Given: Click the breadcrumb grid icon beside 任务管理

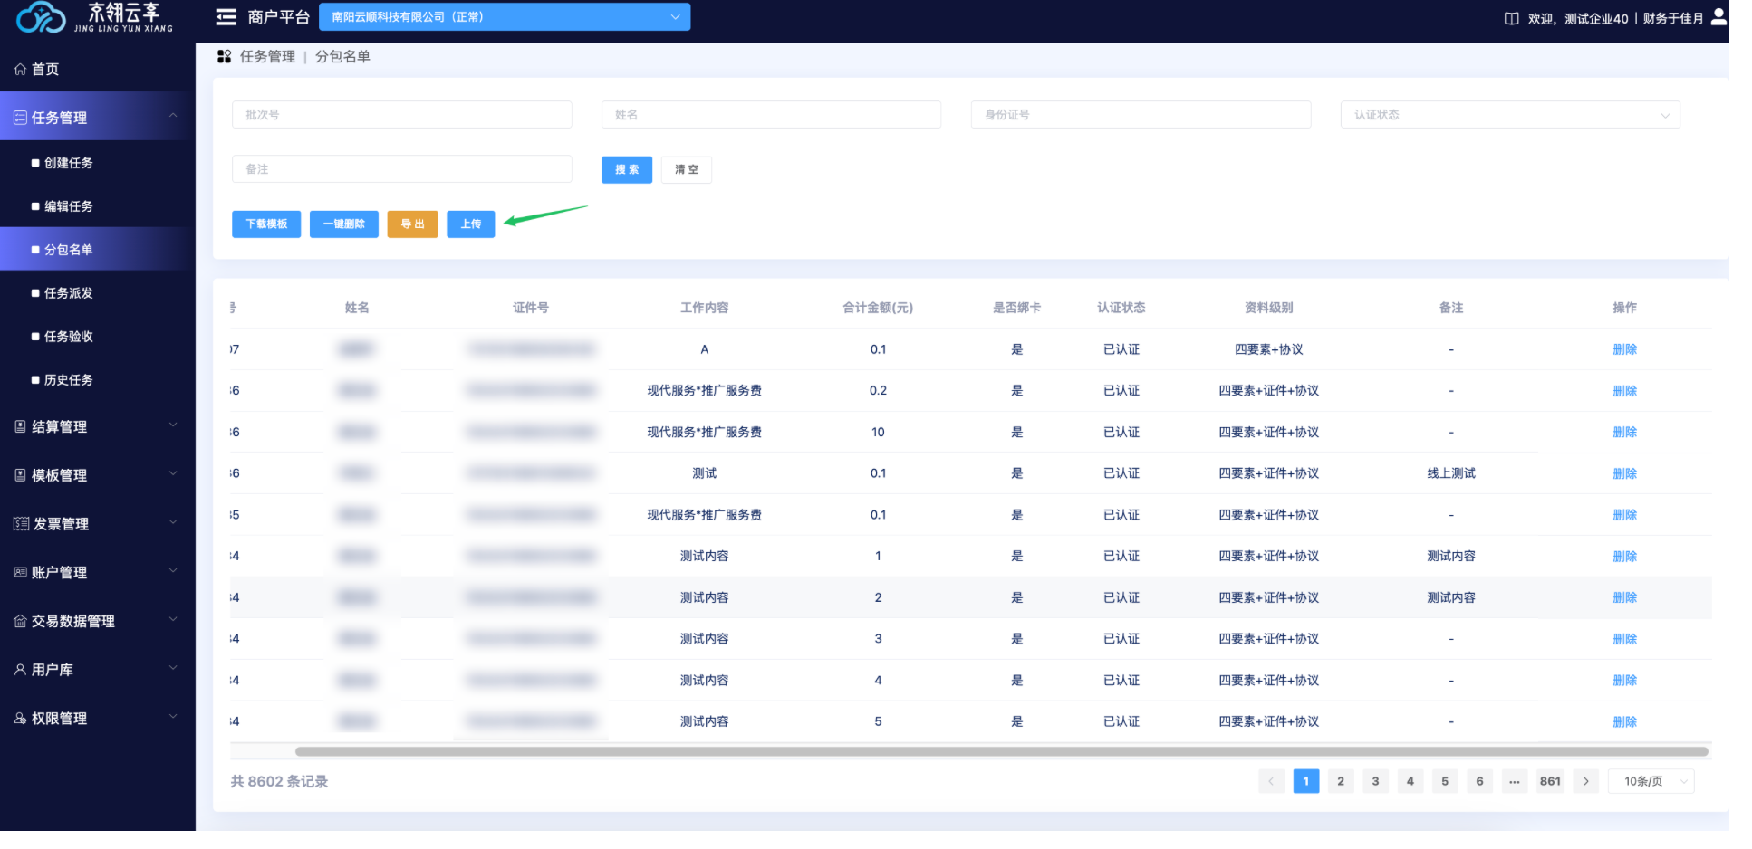Looking at the screenshot, I should click(x=224, y=57).
